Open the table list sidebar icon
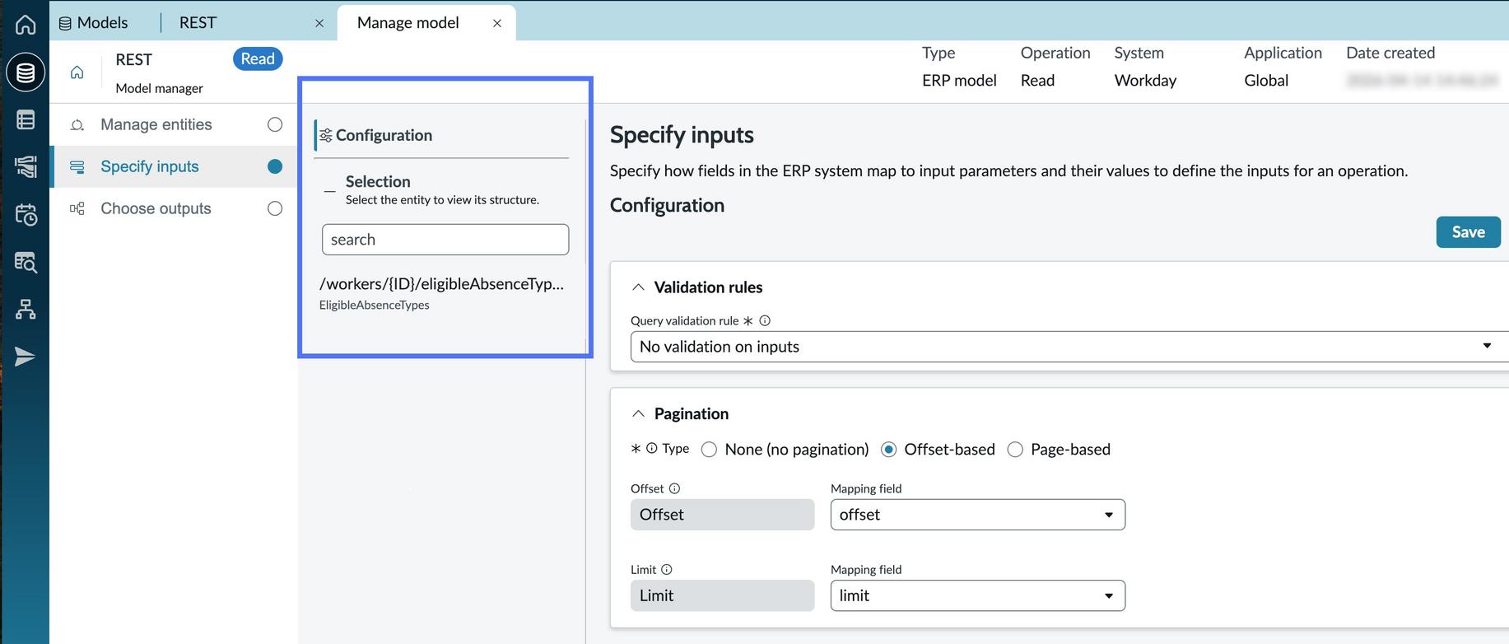This screenshot has width=1509, height=644. pyautogui.click(x=26, y=120)
